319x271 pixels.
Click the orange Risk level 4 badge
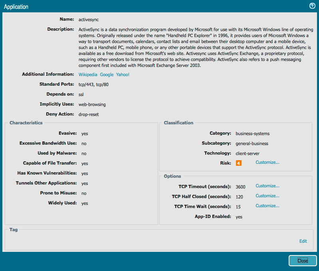pyautogui.click(x=239, y=163)
